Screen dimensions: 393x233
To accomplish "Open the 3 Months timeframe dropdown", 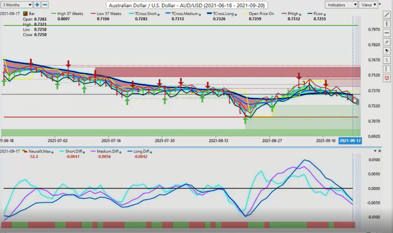I will coord(17,5).
